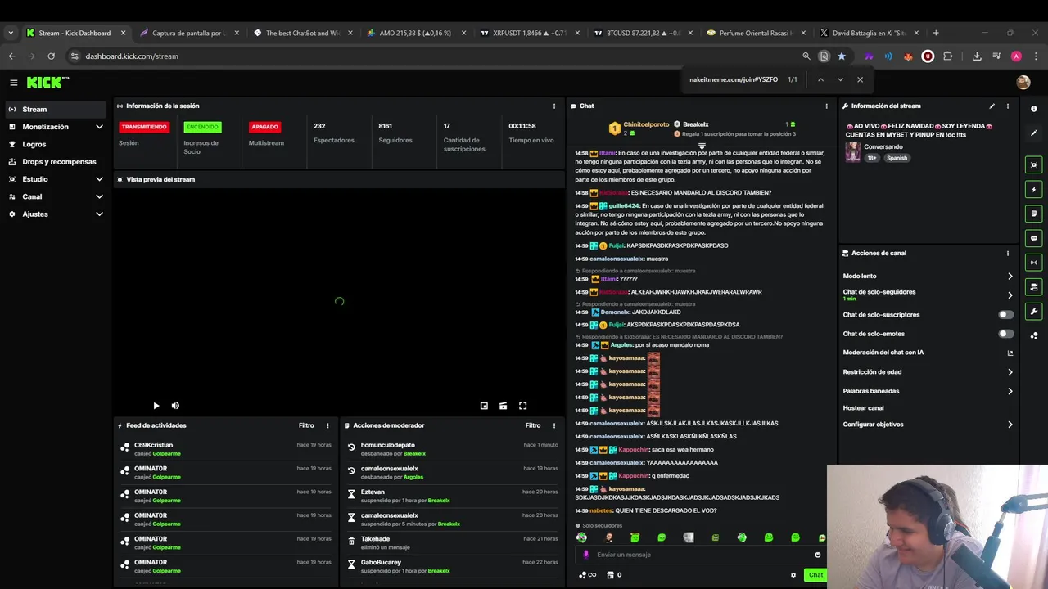Click the KICK logo
1048x589 pixels.
click(x=47, y=83)
